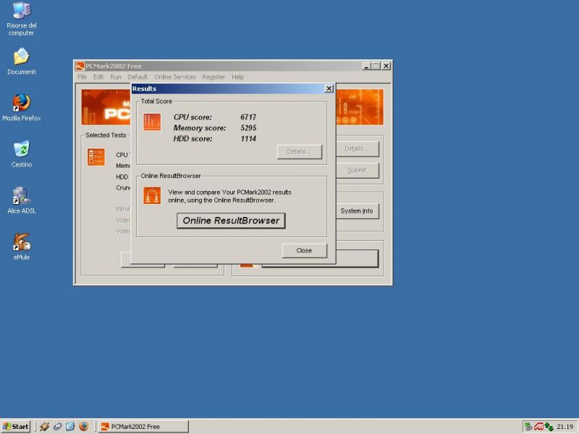Click the Memory score value 5295
Viewport: 579px width, 434px height.
pos(248,128)
